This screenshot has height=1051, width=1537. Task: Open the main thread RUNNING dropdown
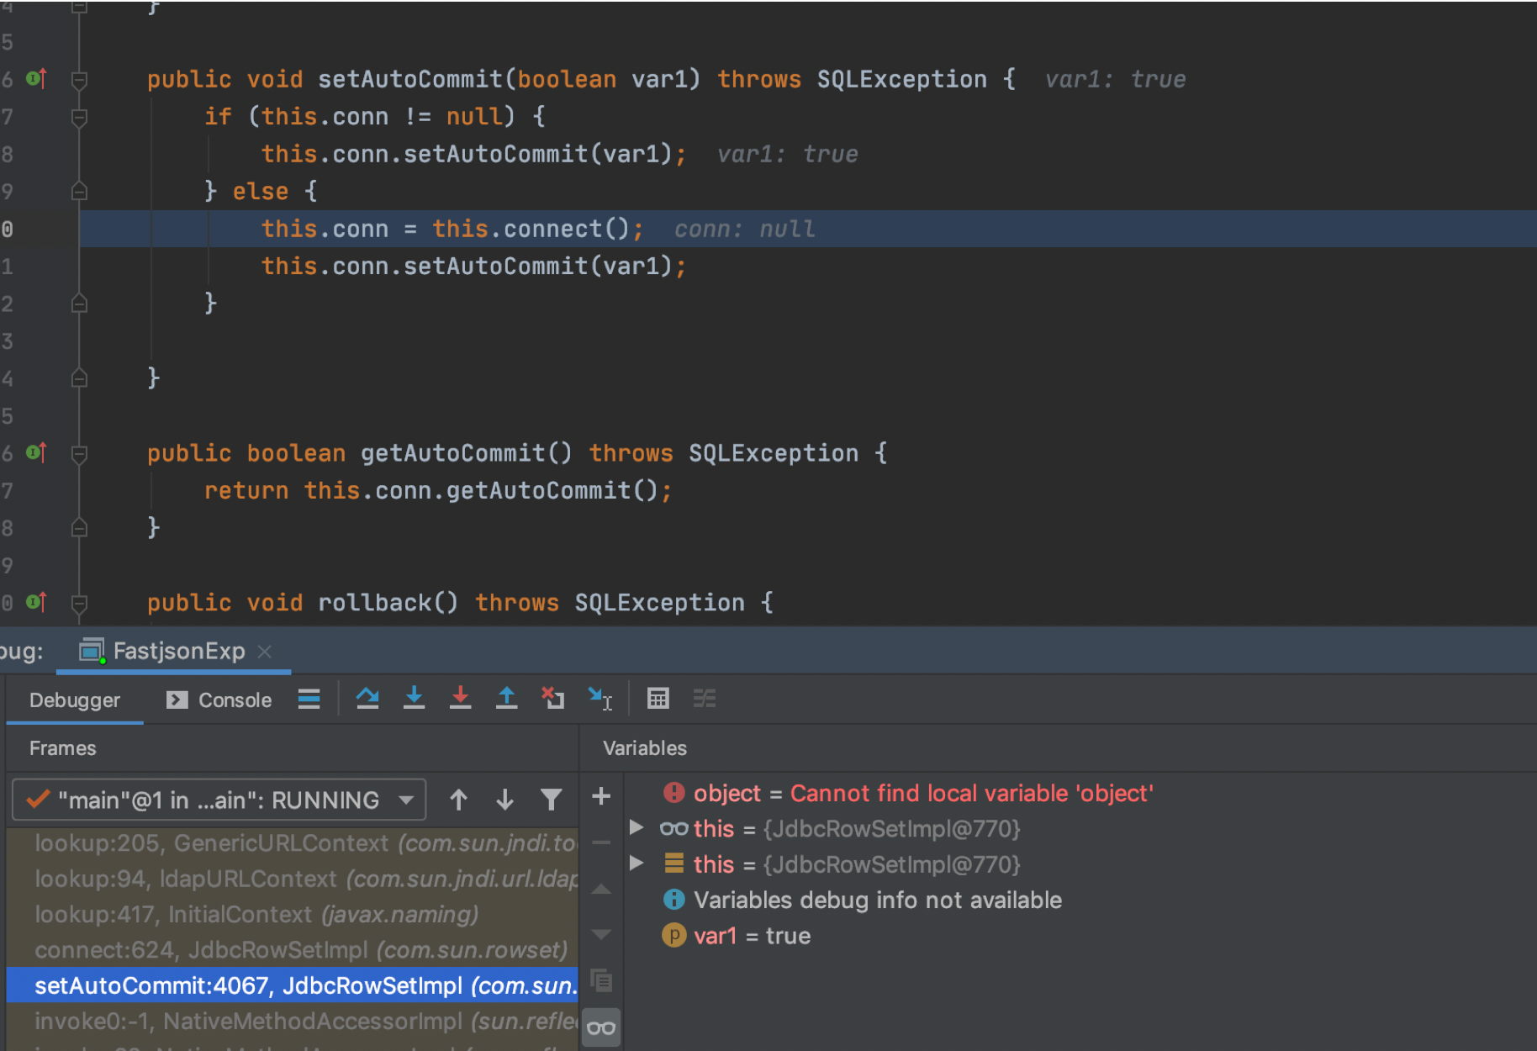[219, 800]
